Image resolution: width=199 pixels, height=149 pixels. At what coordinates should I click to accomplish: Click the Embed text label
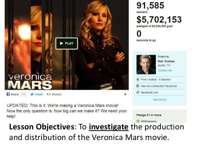56,95
